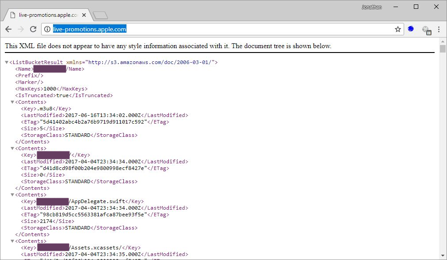
Task: Reload the current page
Action: click(x=33, y=29)
